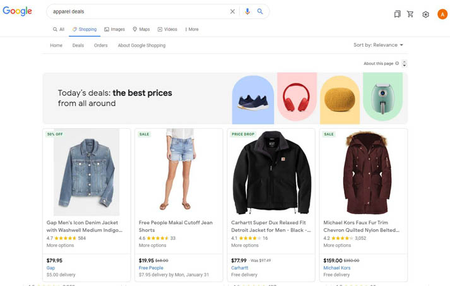Click the $159.00 price
Image resolution: width=450 pixels, height=286 pixels.
pyautogui.click(x=333, y=261)
